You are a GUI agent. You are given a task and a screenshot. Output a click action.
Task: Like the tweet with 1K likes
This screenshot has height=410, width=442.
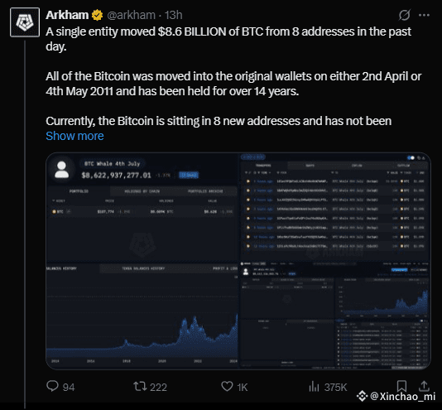234,387
